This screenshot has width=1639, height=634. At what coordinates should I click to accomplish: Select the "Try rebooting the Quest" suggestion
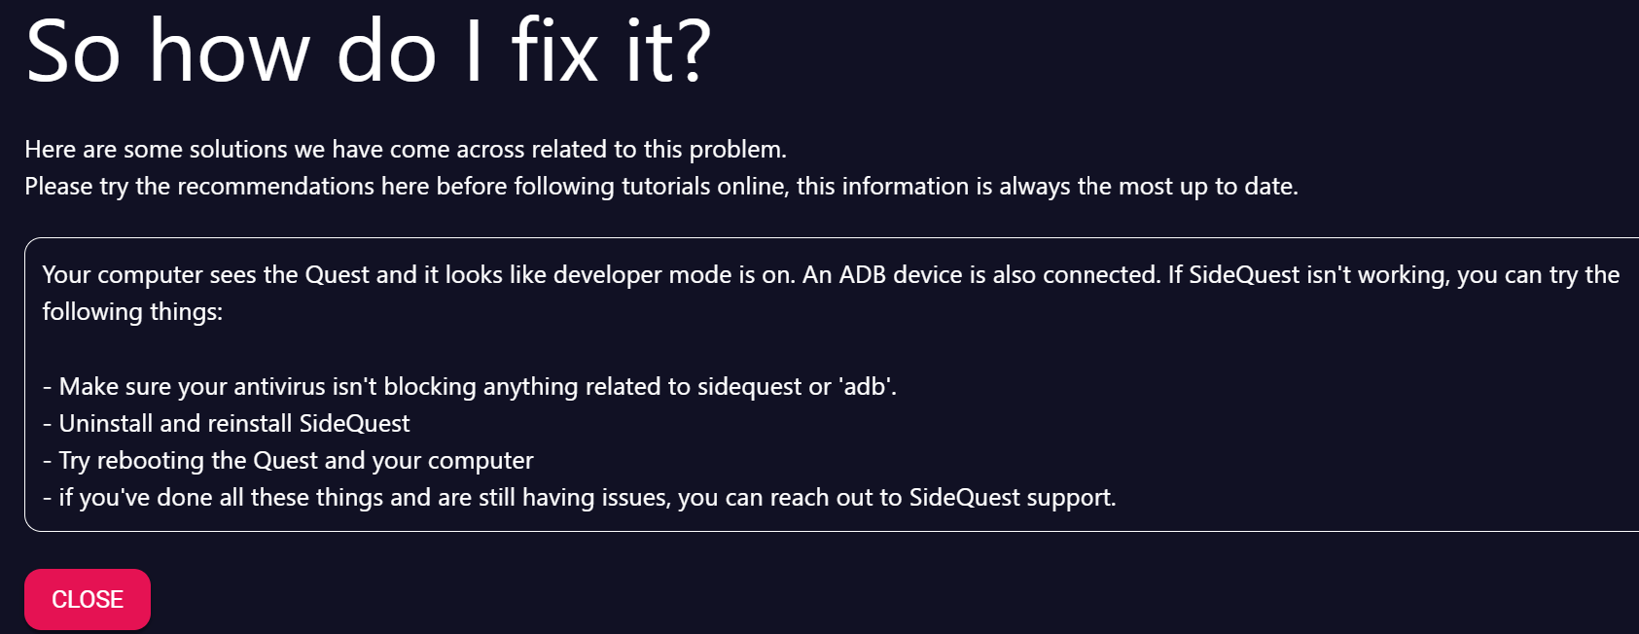288,460
